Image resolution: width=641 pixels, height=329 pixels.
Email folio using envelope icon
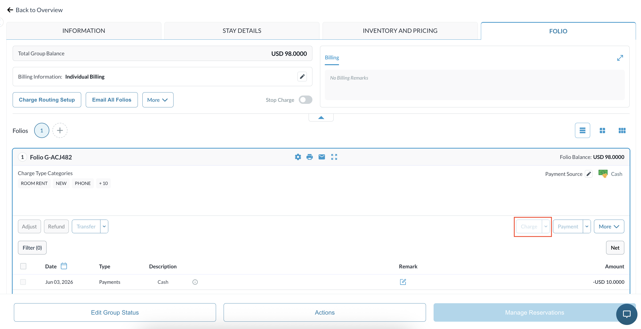[x=322, y=157]
